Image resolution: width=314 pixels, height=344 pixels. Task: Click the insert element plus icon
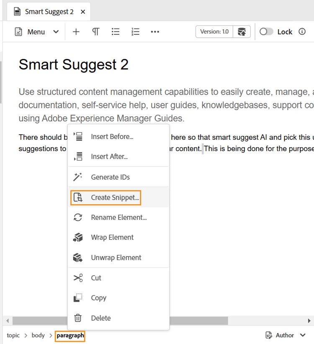(x=76, y=32)
